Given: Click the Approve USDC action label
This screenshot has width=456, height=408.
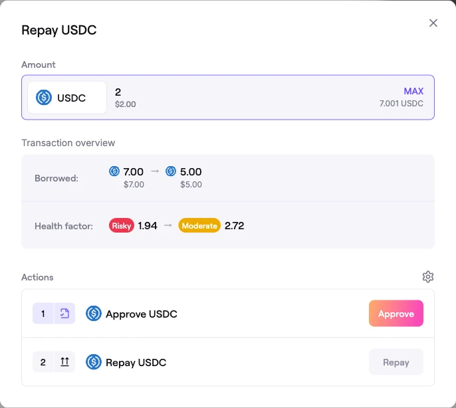Looking at the screenshot, I should [x=142, y=314].
